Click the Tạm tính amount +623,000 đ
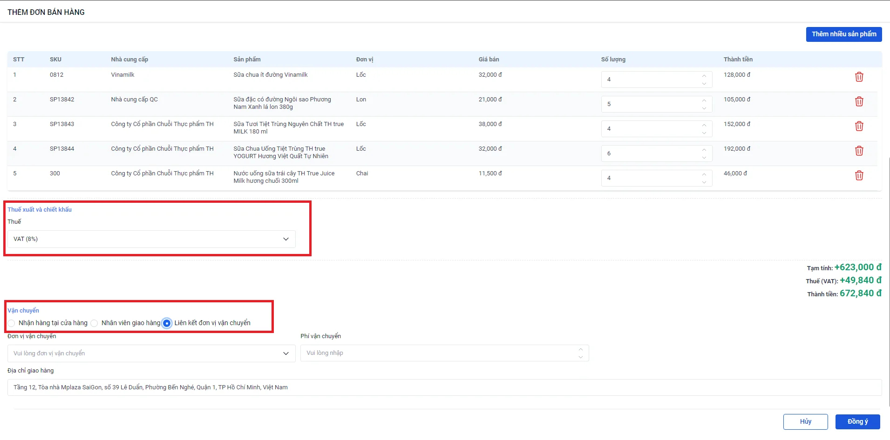The width and height of the screenshot is (890, 440). click(858, 267)
